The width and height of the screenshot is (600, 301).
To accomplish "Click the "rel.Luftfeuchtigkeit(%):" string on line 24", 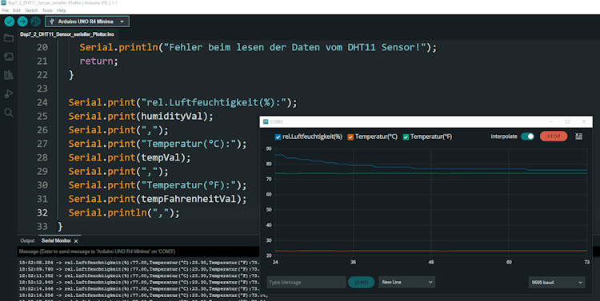I will pos(214,102).
